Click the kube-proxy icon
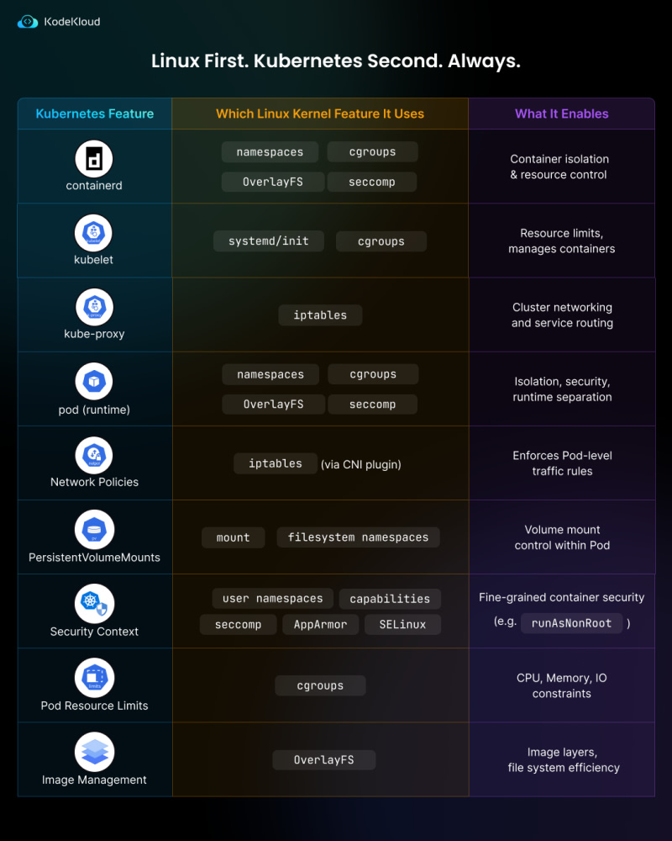Viewport: 672px width, 841px height. pos(94,307)
